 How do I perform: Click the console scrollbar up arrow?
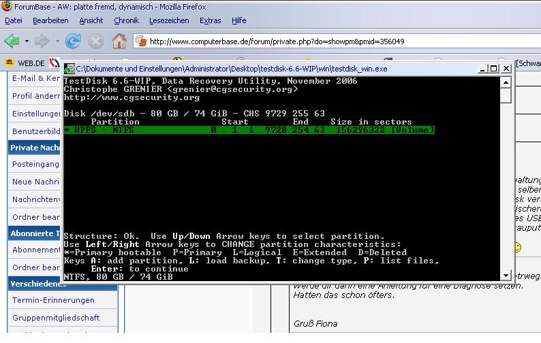point(506,82)
